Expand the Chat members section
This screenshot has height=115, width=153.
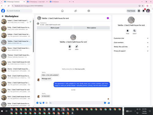[x=131, y=42]
